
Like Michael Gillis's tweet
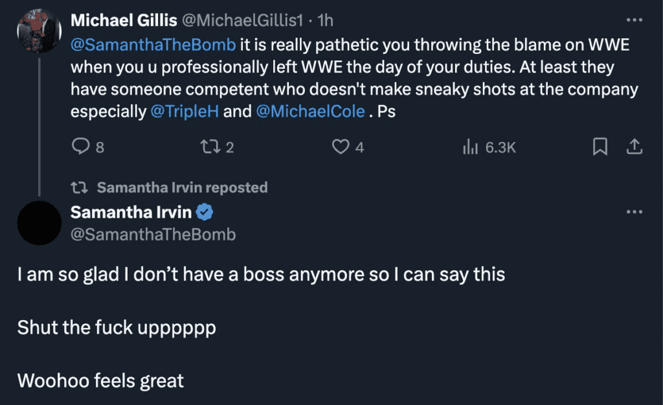[x=341, y=147]
